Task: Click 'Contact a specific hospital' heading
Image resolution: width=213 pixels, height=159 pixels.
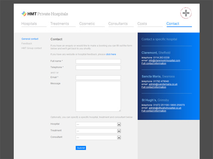Action: point(159,39)
